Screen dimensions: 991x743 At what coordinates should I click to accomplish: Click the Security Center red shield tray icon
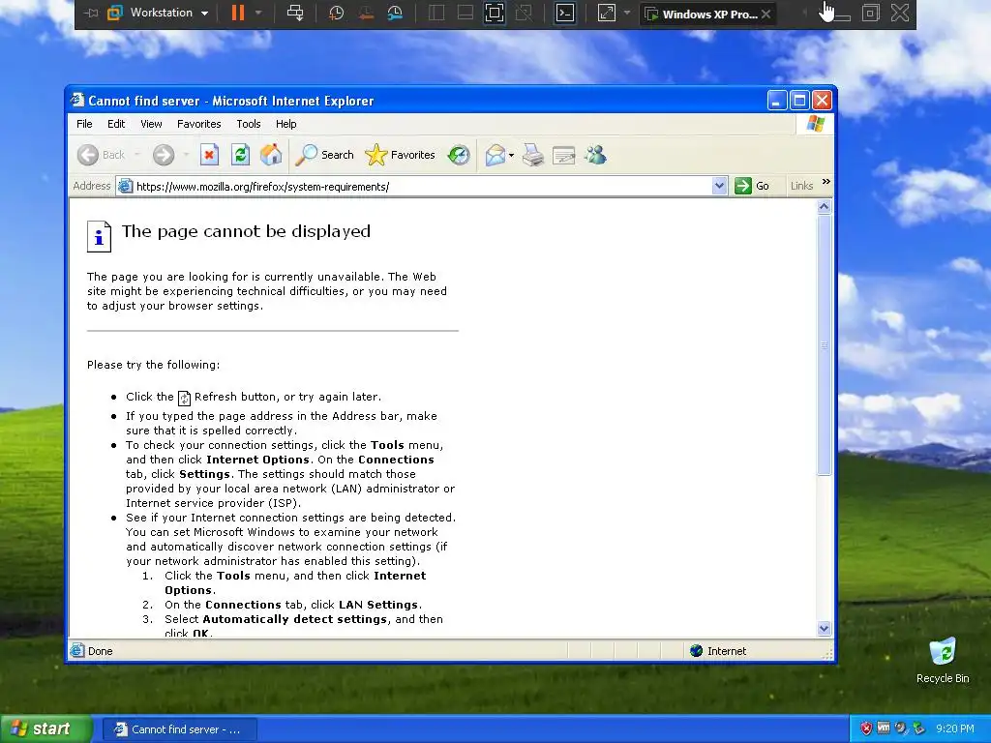pos(866,728)
